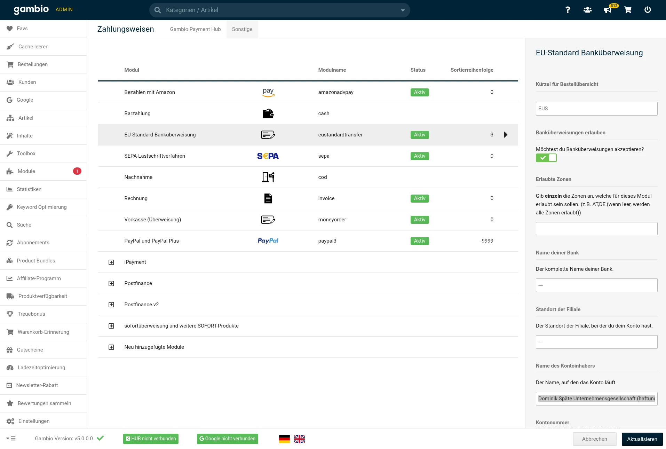Click the PayPal logo in module list
666x449 pixels.
tap(268, 241)
